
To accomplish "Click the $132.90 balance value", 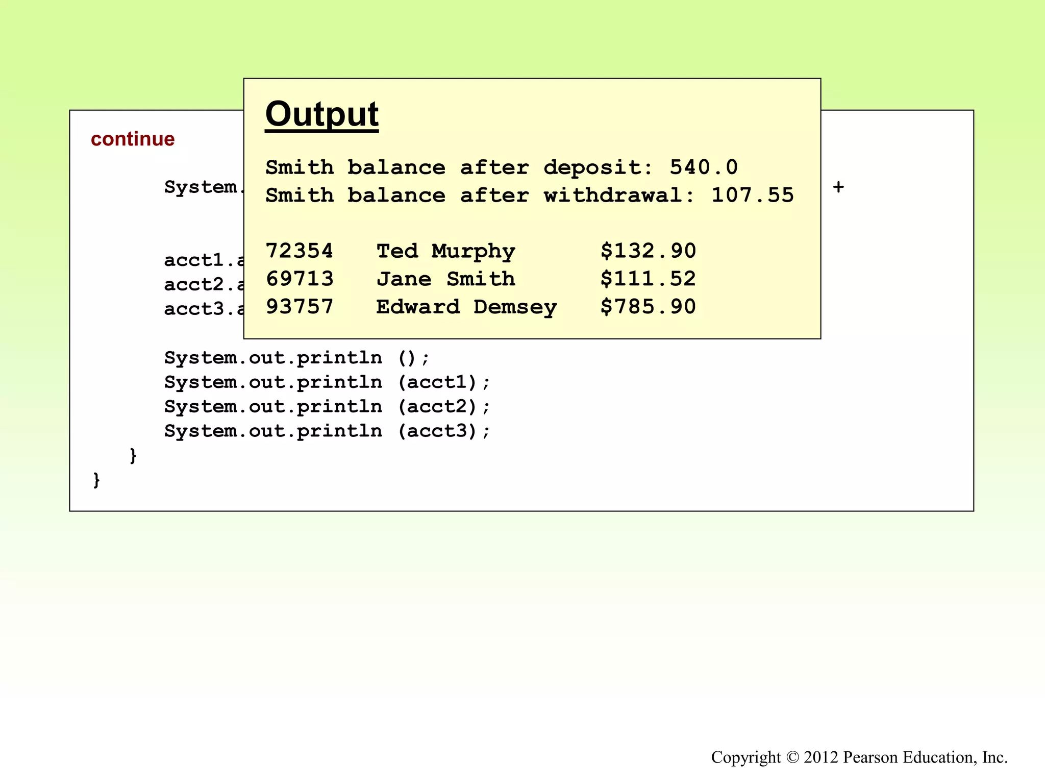I will 648,251.
